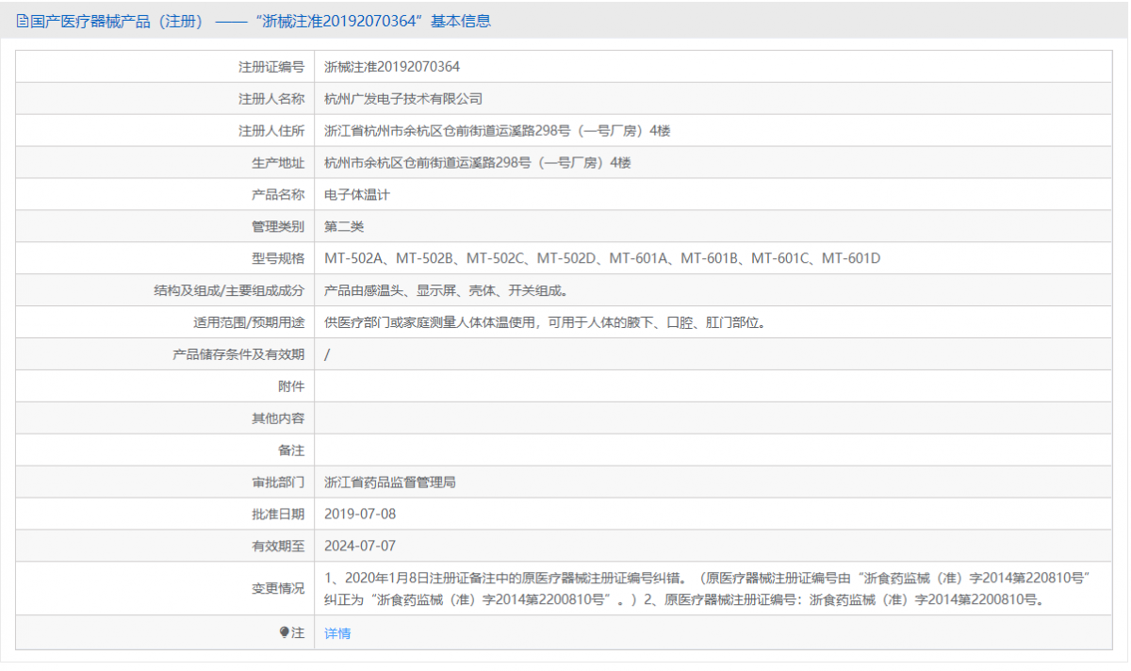Click the 注册证编号 row value
The width and height of the screenshot is (1131, 671).
click(389, 66)
